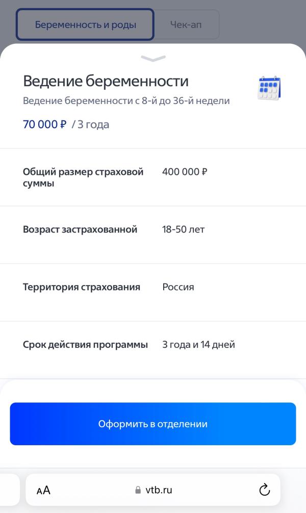Switch to the Беременность и роды tab
Screen dimensions: 306x513
tap(85, 24)
